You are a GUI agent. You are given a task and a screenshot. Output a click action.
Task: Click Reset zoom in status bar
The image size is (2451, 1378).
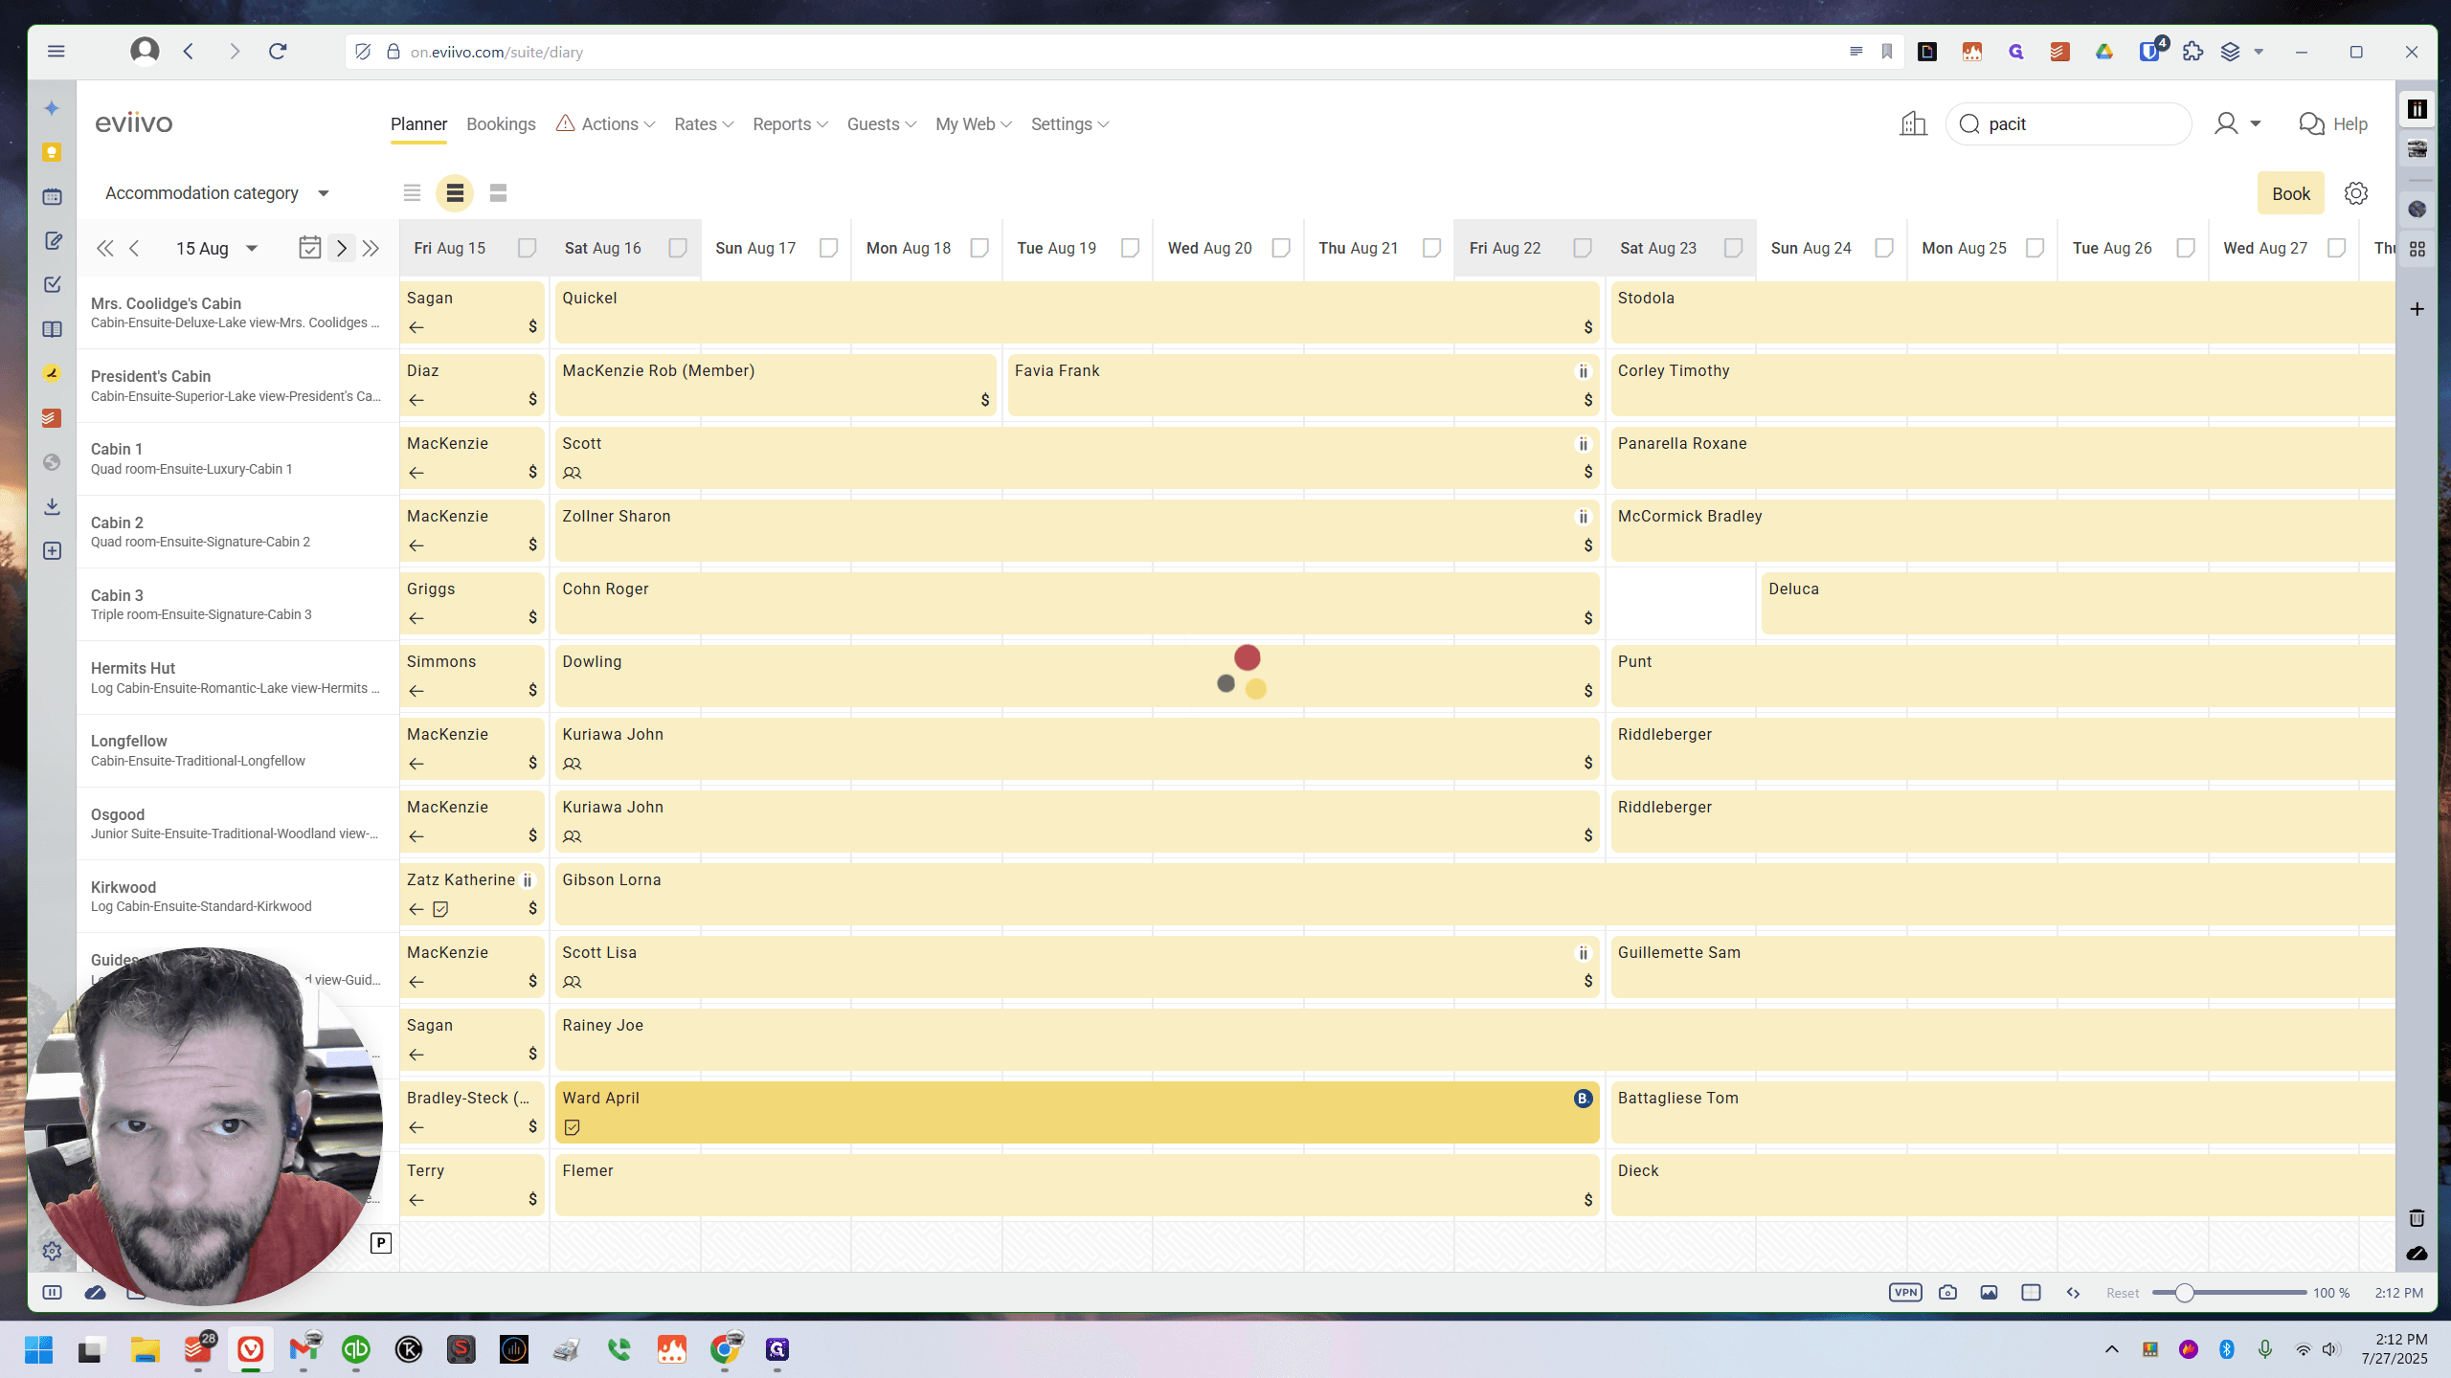click(x=2123, y=1293)
